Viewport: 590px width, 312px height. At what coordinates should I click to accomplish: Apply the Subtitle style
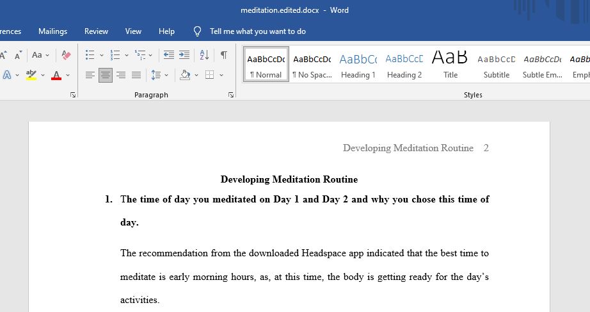tap(497, 64)
